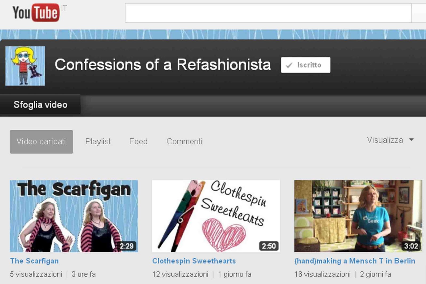The height and width of the screenshot is (284, 426).
Task: Click the '16 visualizzazioni' view count text
Action: point(322,274)
